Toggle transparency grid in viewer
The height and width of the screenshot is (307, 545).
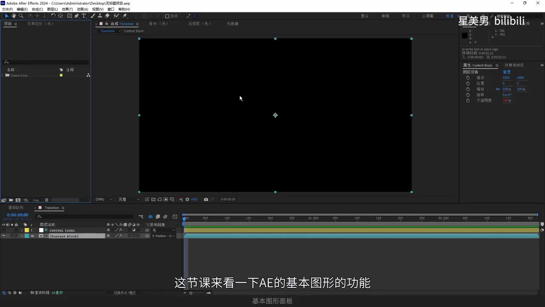pos(153,199)
